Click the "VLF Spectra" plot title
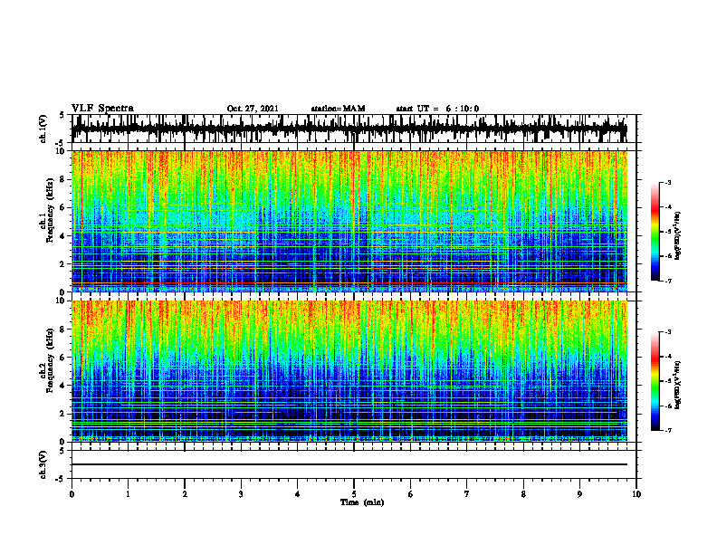Viewport: 717px width, 554px height. click(x=102, y=109)
